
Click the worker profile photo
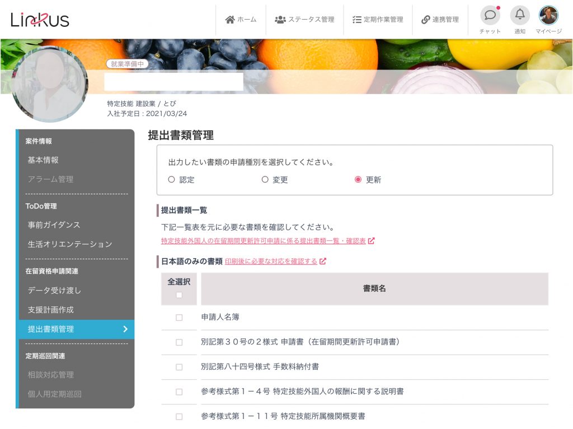pyautogui.click(x=50, y=85)
